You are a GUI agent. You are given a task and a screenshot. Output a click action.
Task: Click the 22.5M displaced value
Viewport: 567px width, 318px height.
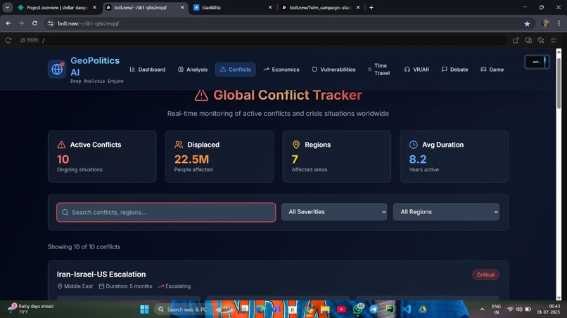click(191, 159)
